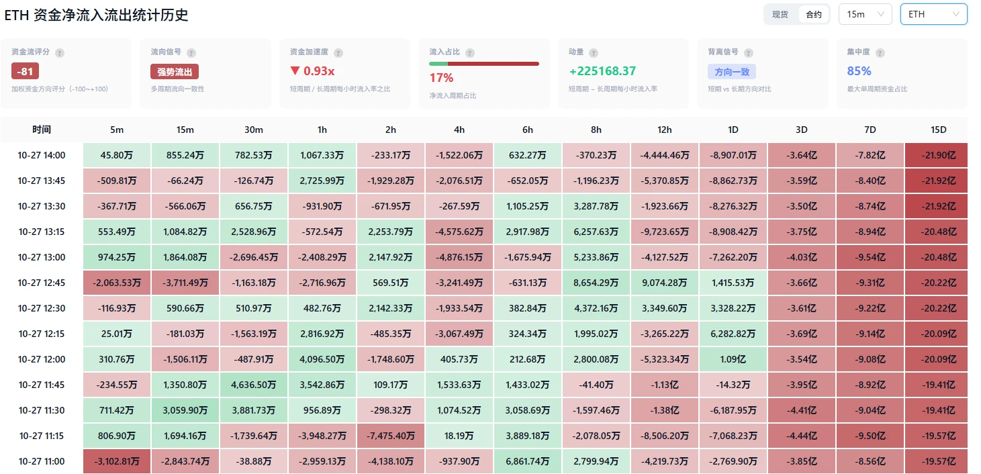Image resolution: width=981 pixels, height=474 pixels.
Task: Click the question mark beside 背离信号
Action: [749, 52]
